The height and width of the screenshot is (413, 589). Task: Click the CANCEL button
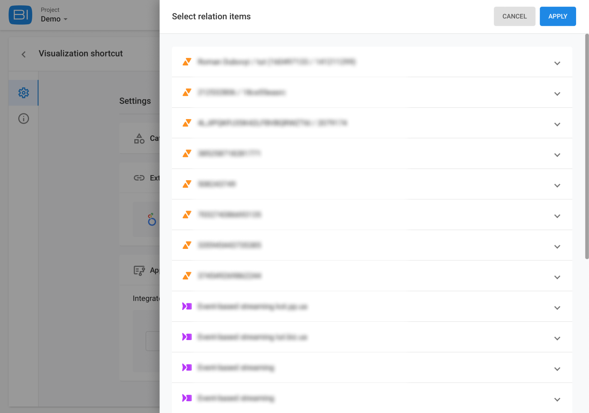tap(514, 16)
